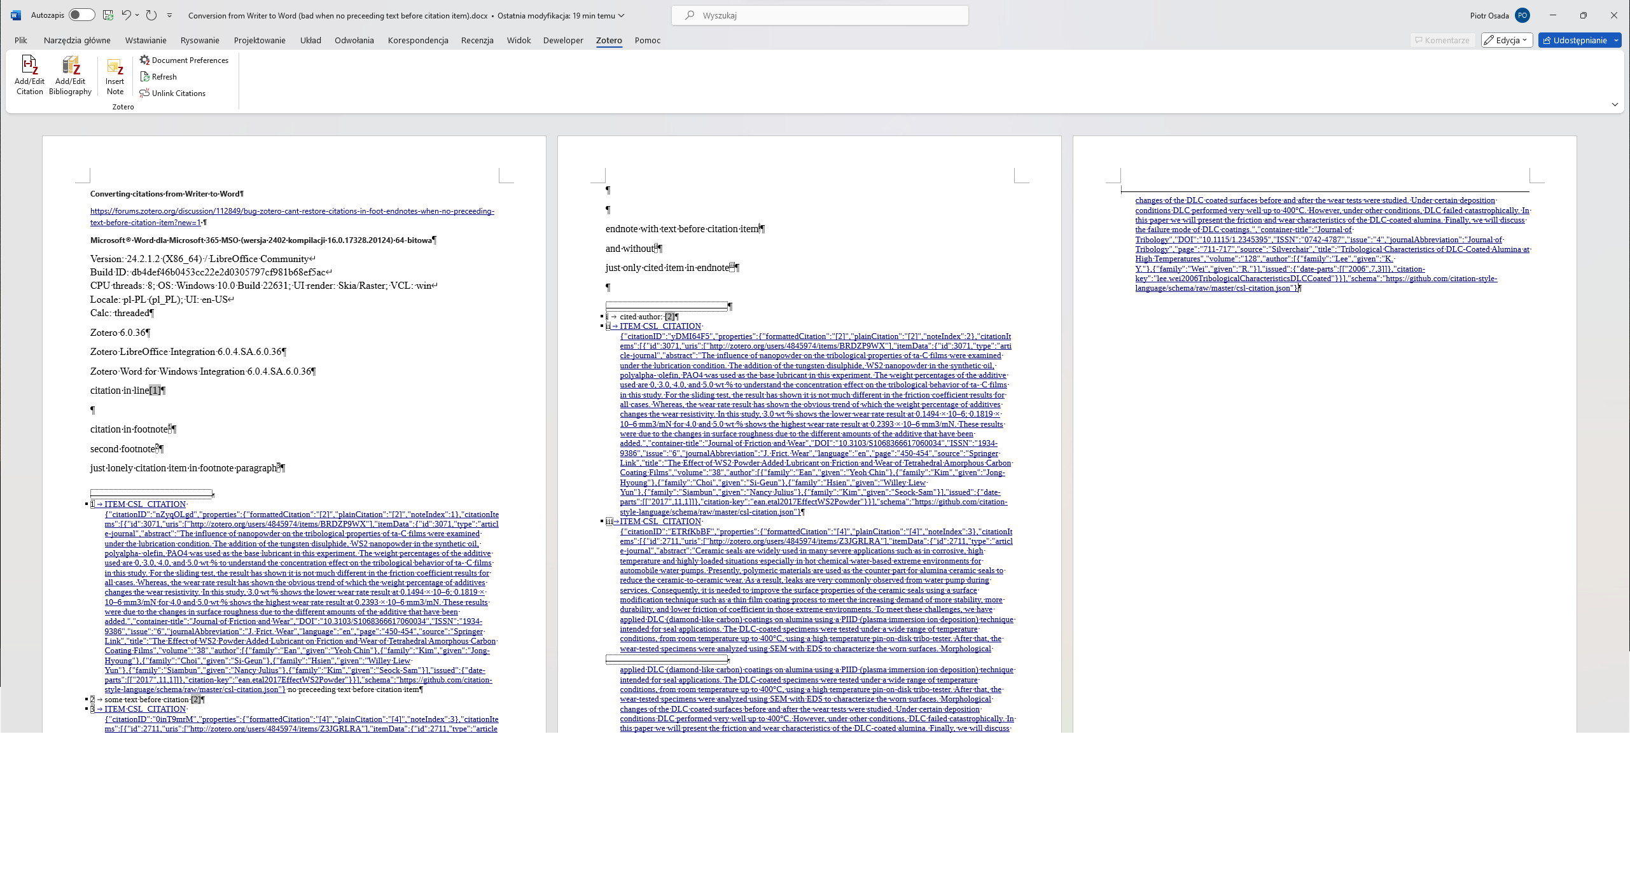The image size is (1630, 886).
Task: Open the forums.zotero.org discussion hyperlink
Action: [x=292, y=211]
